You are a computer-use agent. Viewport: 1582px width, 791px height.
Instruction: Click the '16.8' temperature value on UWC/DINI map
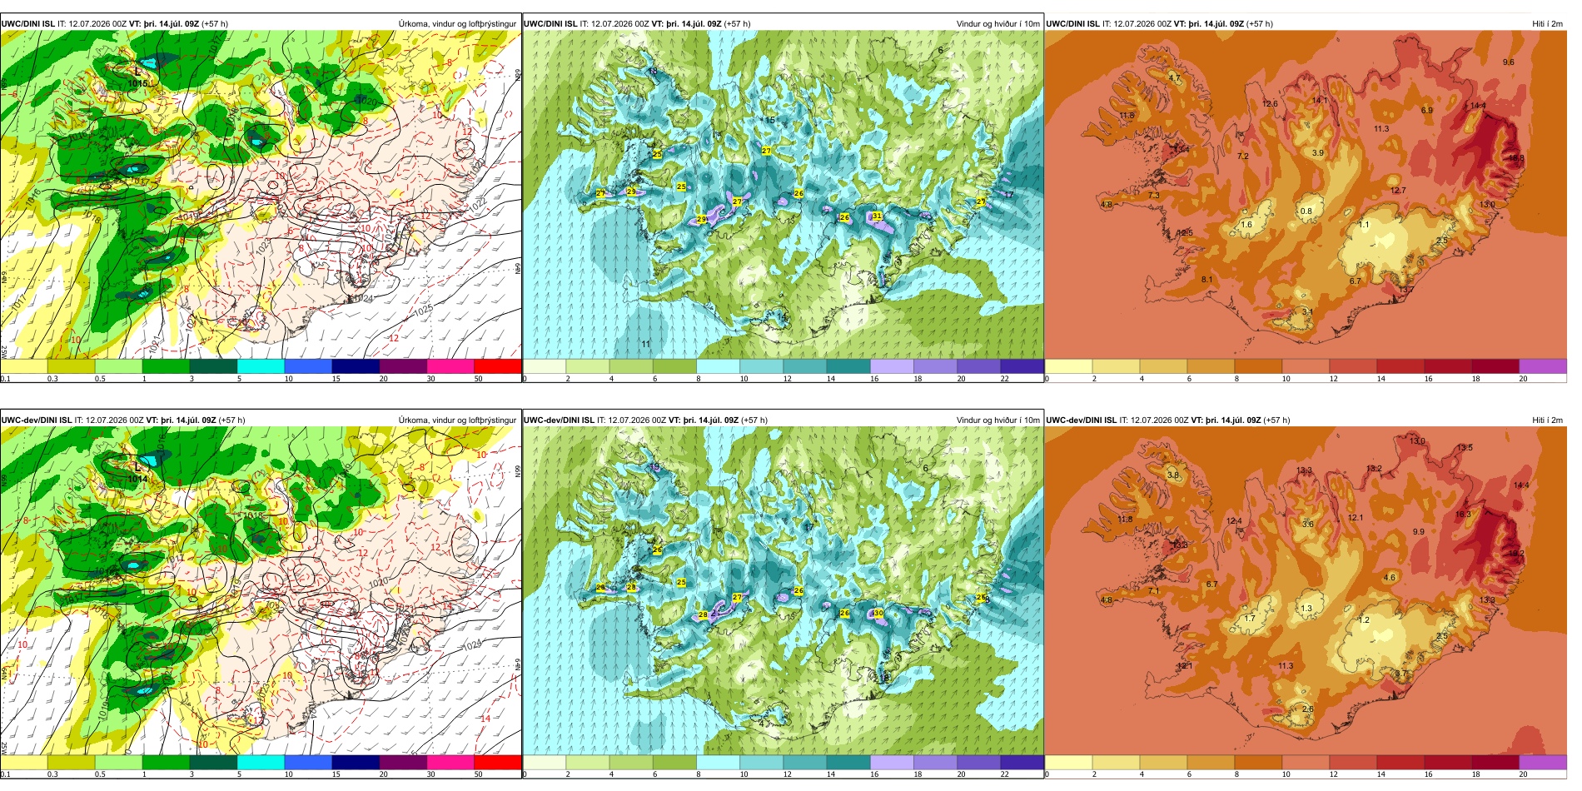click(1516, 158)
